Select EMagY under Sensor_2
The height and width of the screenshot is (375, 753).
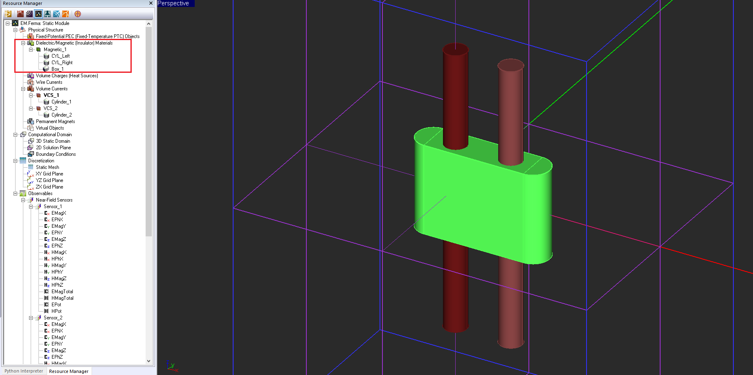tap(58, 337)
